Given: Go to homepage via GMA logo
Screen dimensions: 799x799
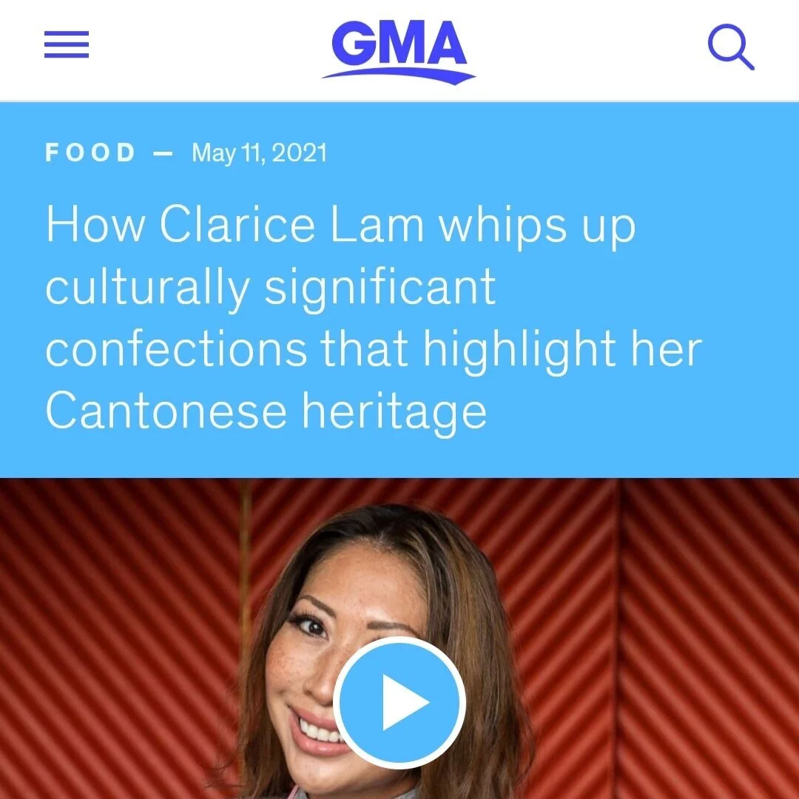Looking at the screenshot, I should (399, 51).
